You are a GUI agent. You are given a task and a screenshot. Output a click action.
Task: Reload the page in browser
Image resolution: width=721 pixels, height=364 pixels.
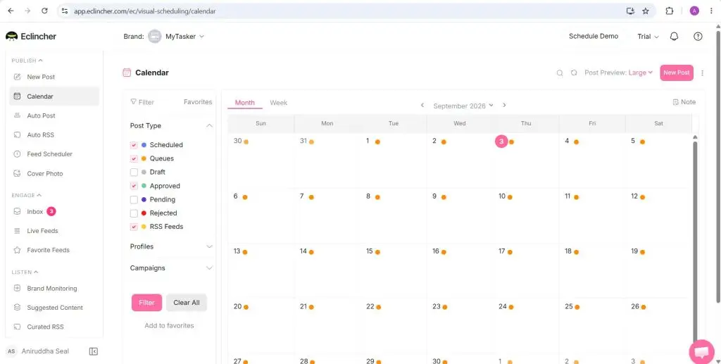[44, 11]
